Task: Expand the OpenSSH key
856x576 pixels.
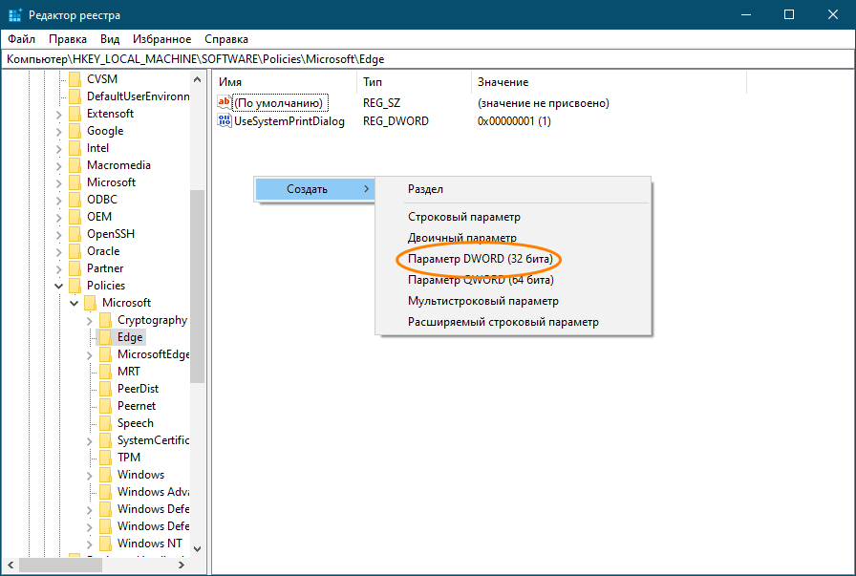Action: pos(59,235)
